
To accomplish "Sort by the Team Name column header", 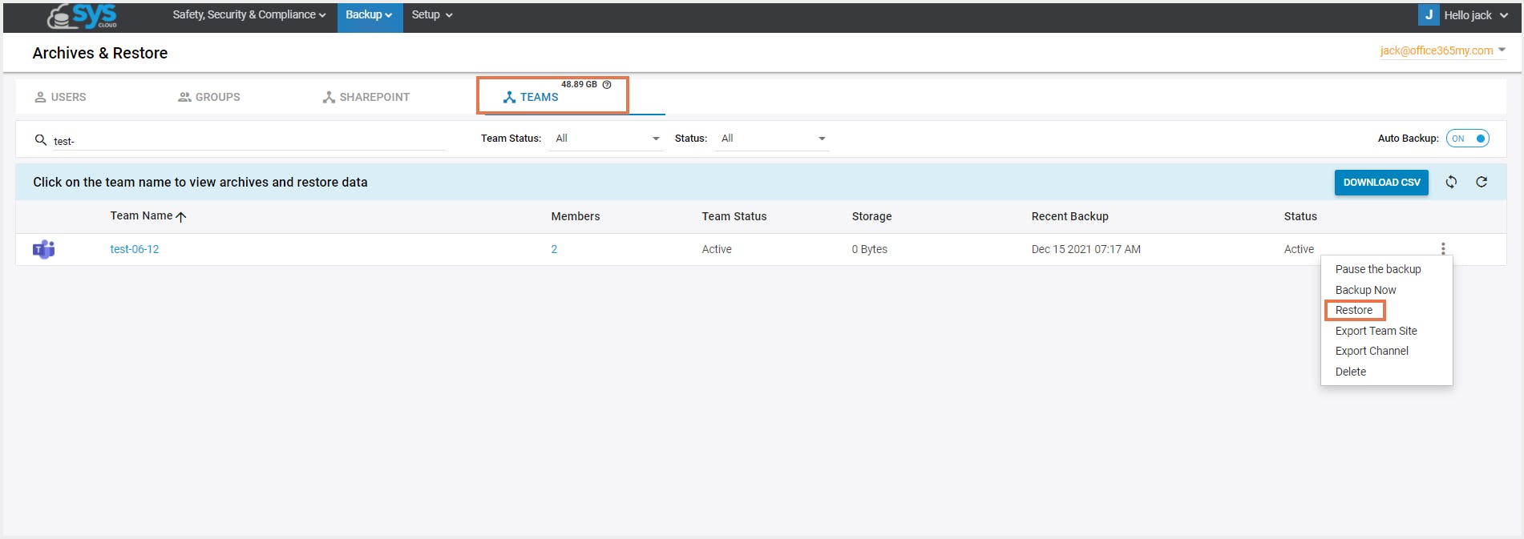I will [x=142, y=216].
